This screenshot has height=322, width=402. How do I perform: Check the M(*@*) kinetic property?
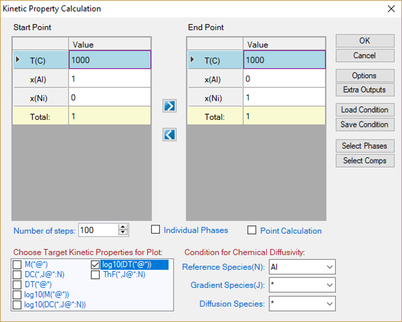[x=17, y=265]
